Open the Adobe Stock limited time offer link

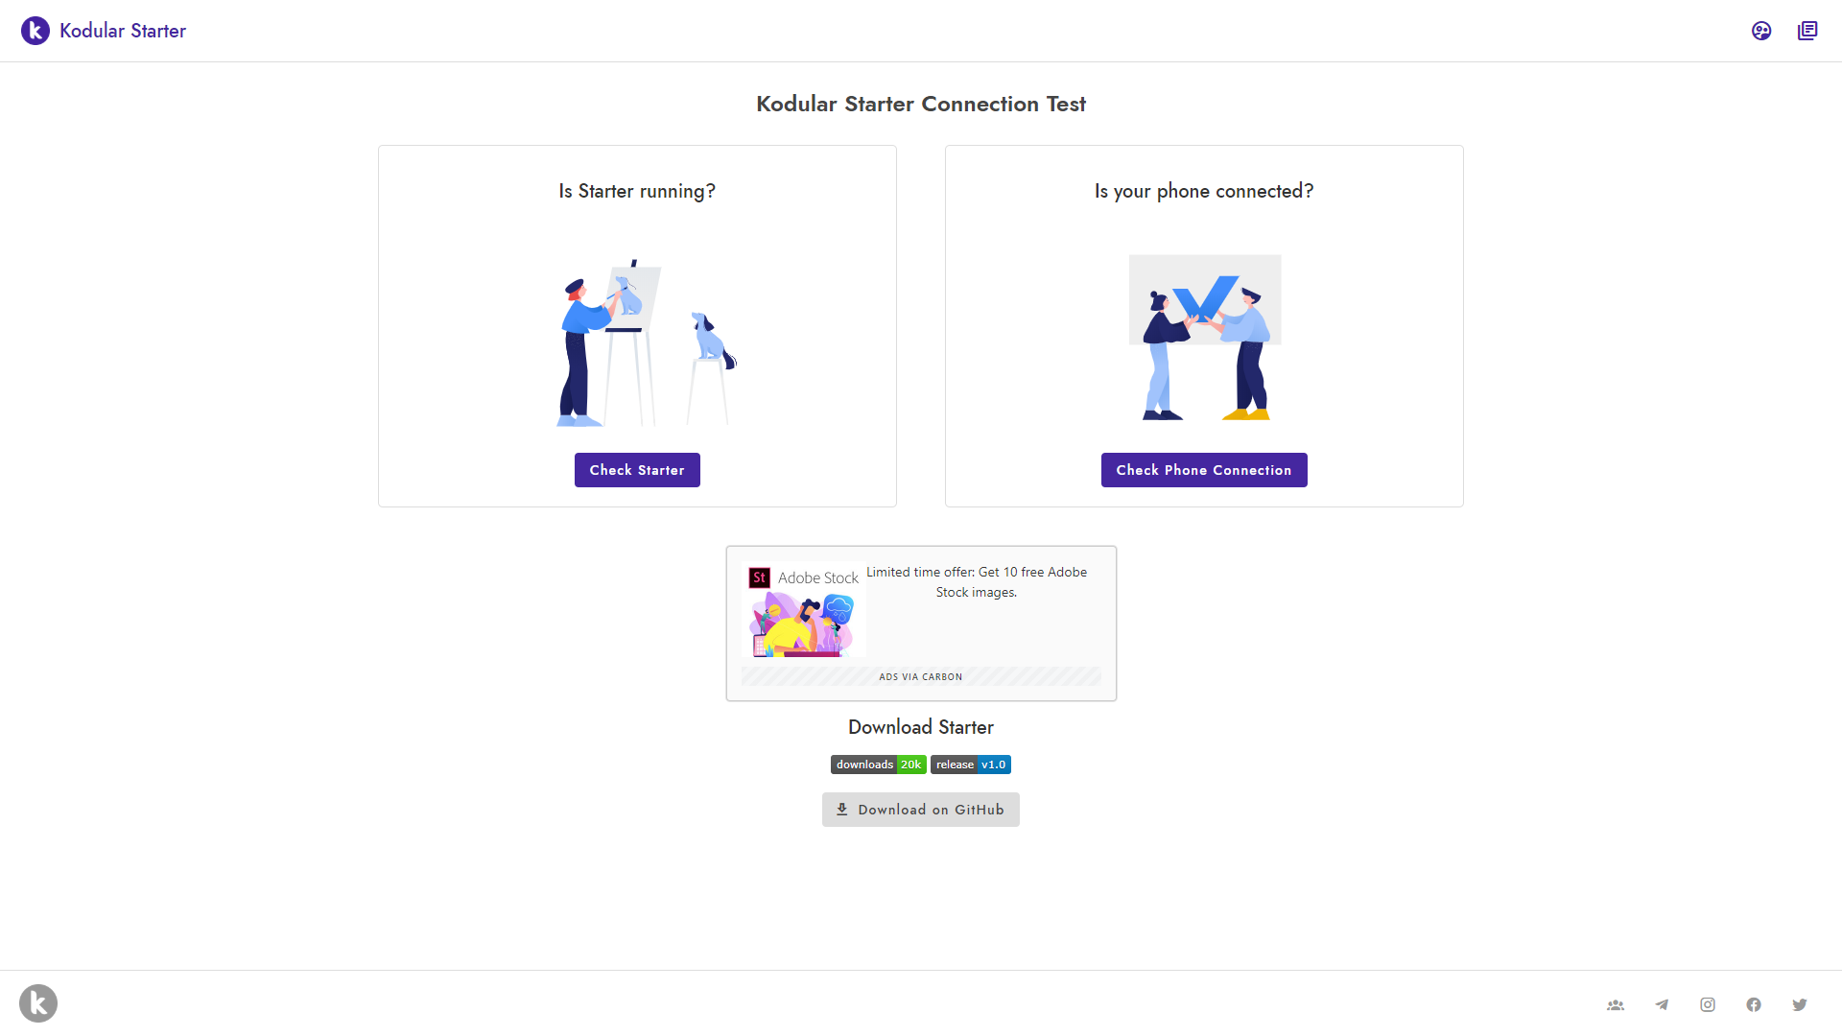[976, 581]
